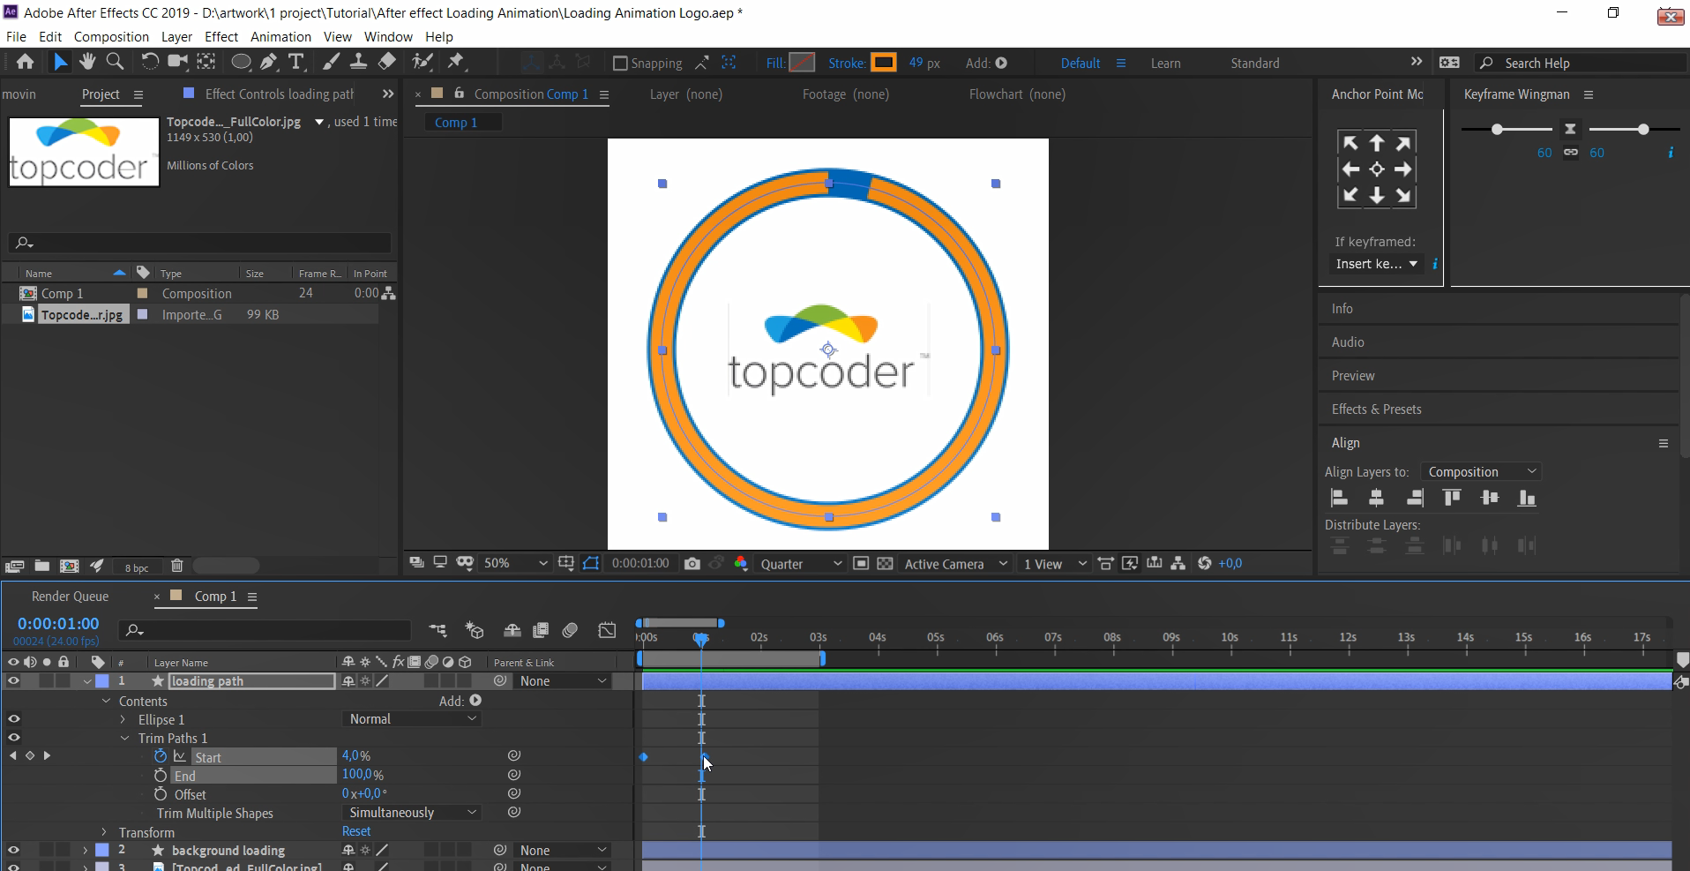The height and width of the screenshot is (871, 1690).
Task: Choose the Ellipse shape tool
Action: (240, 61)
